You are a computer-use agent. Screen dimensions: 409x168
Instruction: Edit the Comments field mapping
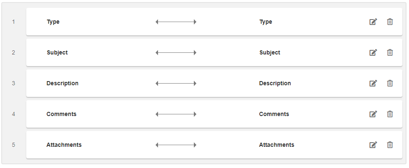click(x=373, y=114)
